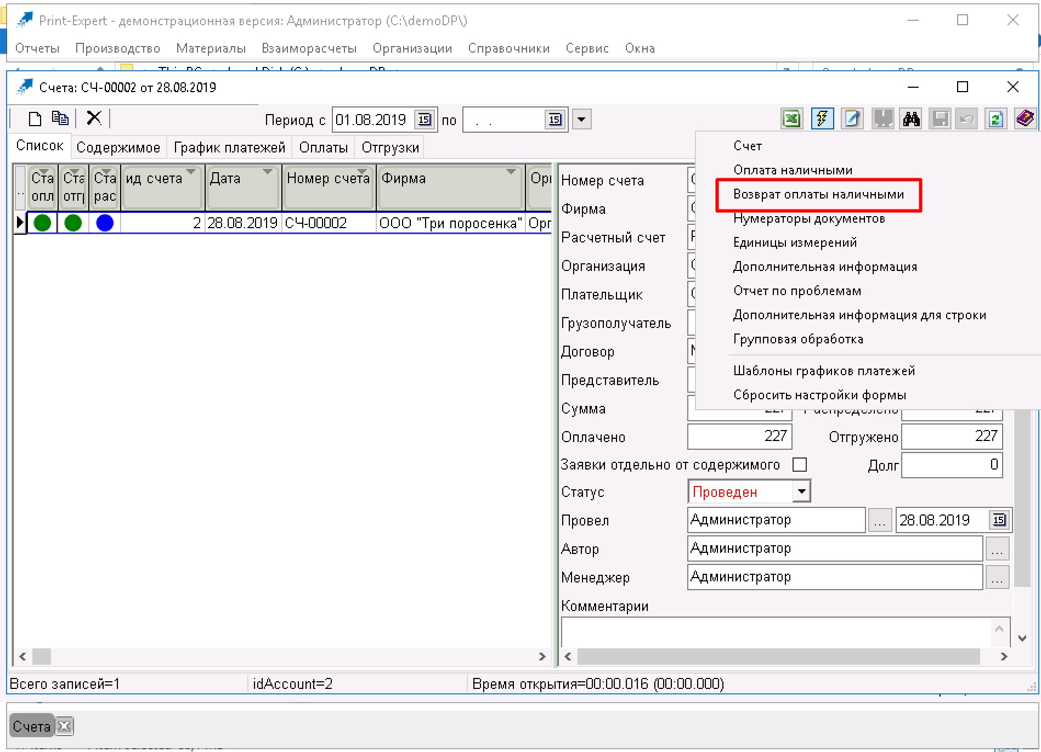Click the green payment status circle
Screen dimensions: 1041x752
[x=42, y=223]
